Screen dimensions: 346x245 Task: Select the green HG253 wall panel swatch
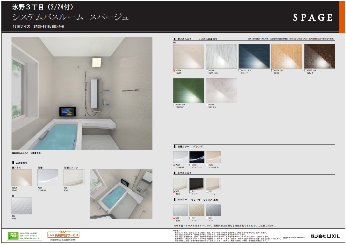coord(189,91)
